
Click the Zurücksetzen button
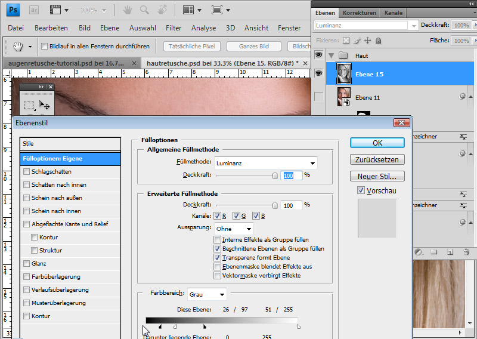pos(377,159)
